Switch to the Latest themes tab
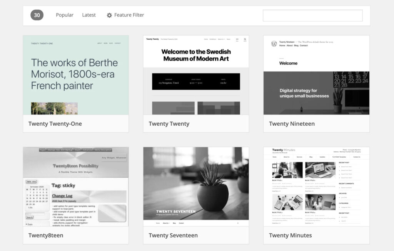394x251 pixels. pyautogui.click(x=89, y=15)
